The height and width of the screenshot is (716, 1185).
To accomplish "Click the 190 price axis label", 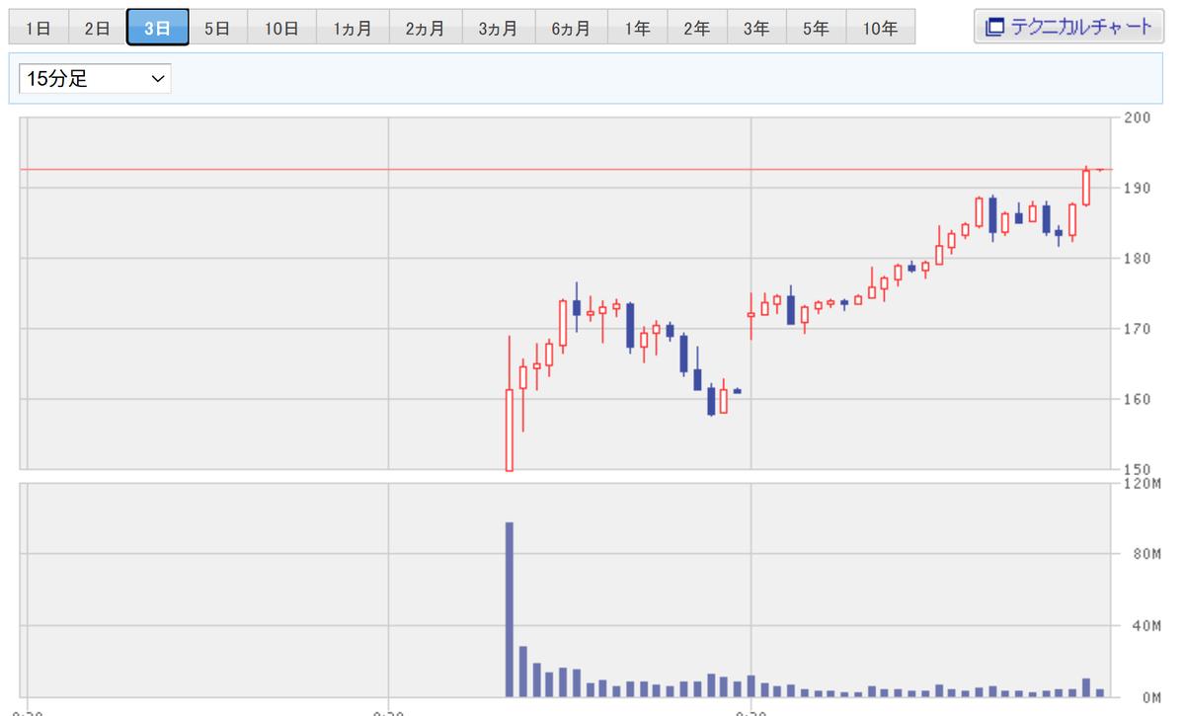I will [x=1140, y=188].
